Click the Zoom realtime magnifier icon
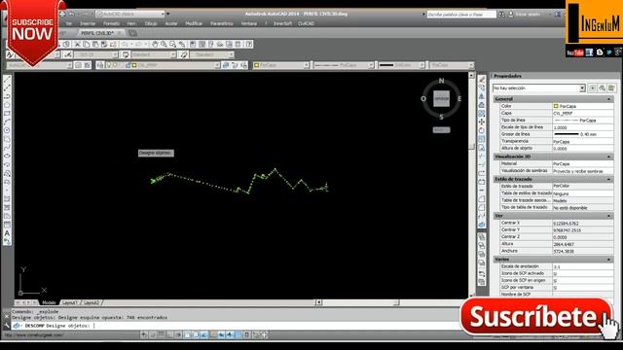 click(164, 45)
